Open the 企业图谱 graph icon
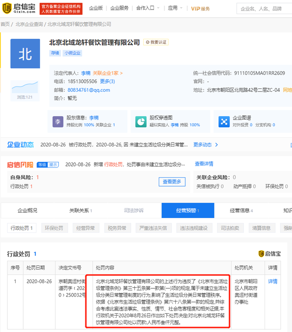This screenshot has width=292, height=332. [x=224, y=121]
